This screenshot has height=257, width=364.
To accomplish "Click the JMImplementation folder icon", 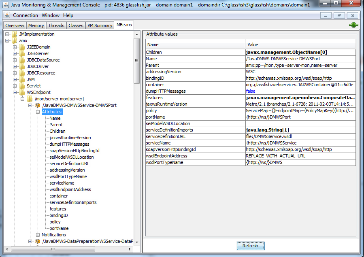I will (15, 34).
